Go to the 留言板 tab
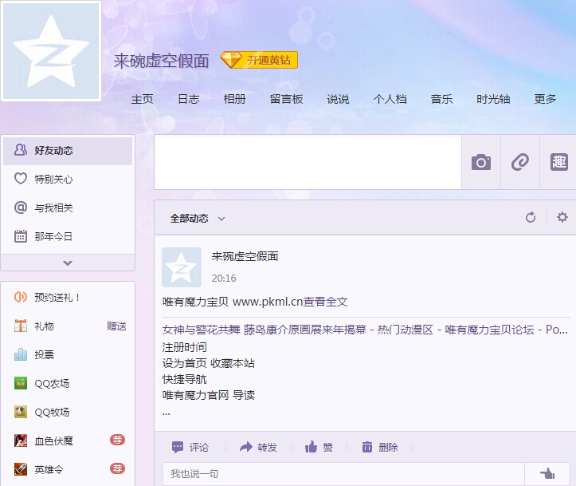The width and height of the screenshot is (576, 486). 286,100
